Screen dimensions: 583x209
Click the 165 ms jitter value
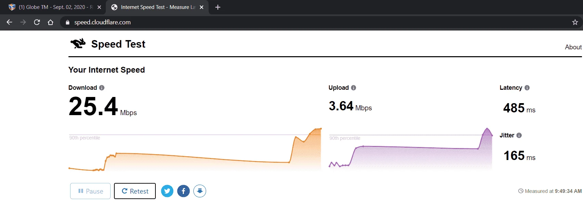[519, 156]
